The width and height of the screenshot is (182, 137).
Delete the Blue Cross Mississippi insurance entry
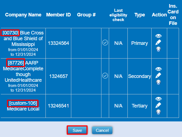(158, 49)
